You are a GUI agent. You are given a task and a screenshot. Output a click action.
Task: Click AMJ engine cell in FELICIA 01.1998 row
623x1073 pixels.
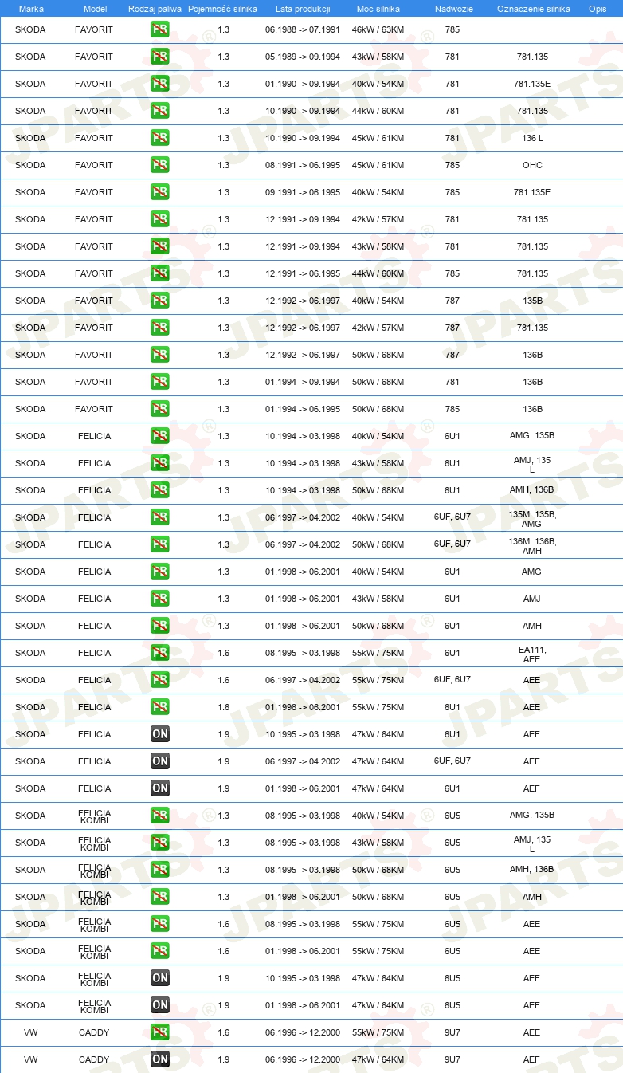pos(532,599)
